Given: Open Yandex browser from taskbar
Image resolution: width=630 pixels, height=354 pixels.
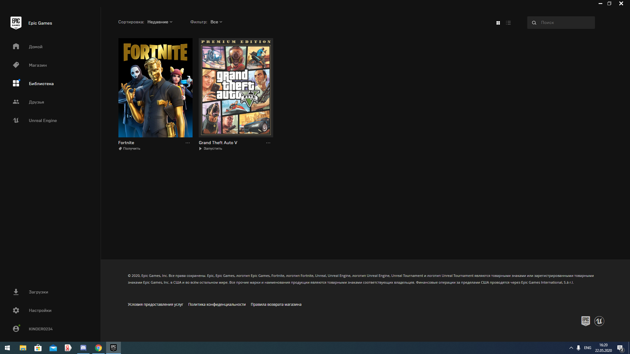Looking at the screenshot, I should [68, 348].
